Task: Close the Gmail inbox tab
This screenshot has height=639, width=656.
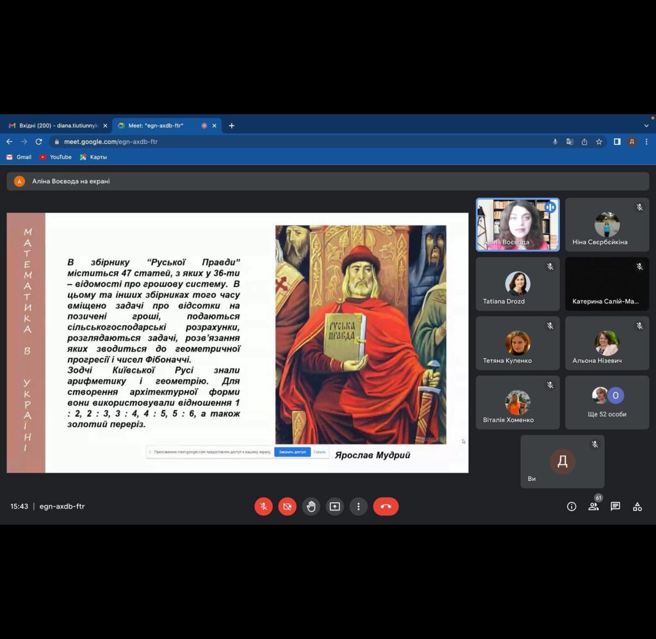Action: pos(105,125)
